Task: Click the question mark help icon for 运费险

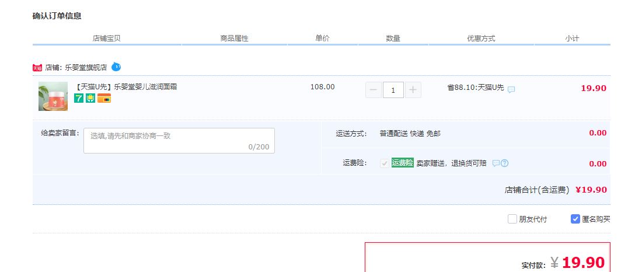Action: pos(505,163)
